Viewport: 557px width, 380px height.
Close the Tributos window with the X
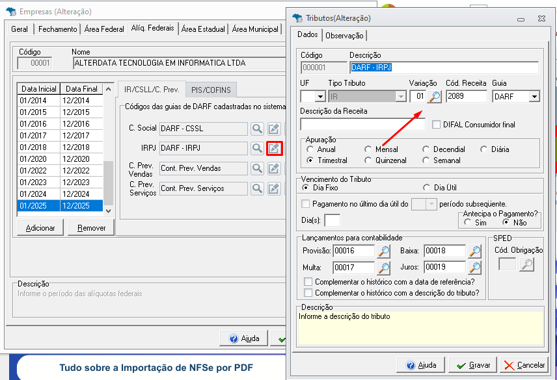pos(541,18)
